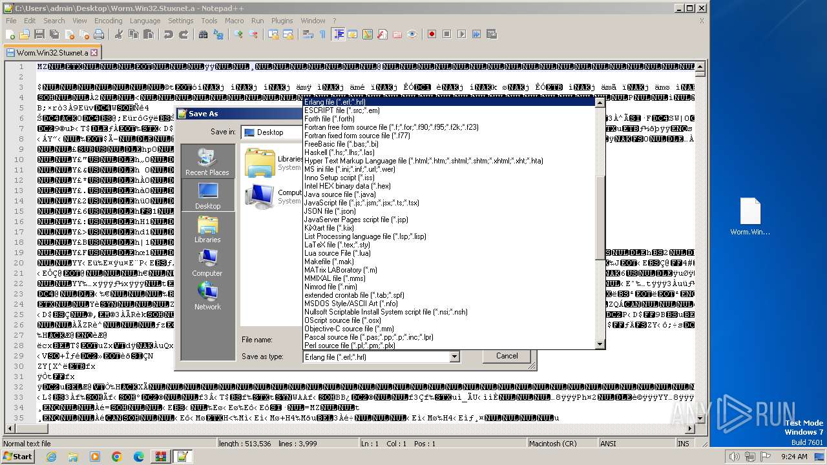This screenshot has height=465, width=827.
Task: Click the Save All toolbar icon
Action: point(53,34)
